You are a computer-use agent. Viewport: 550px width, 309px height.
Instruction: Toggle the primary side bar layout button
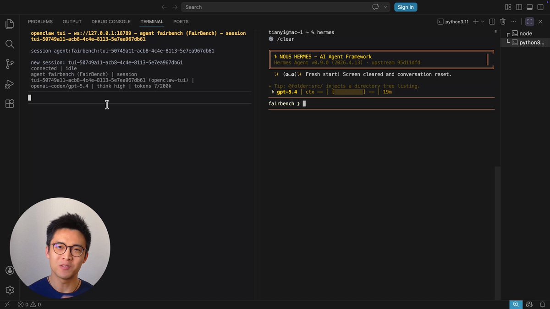519,7
